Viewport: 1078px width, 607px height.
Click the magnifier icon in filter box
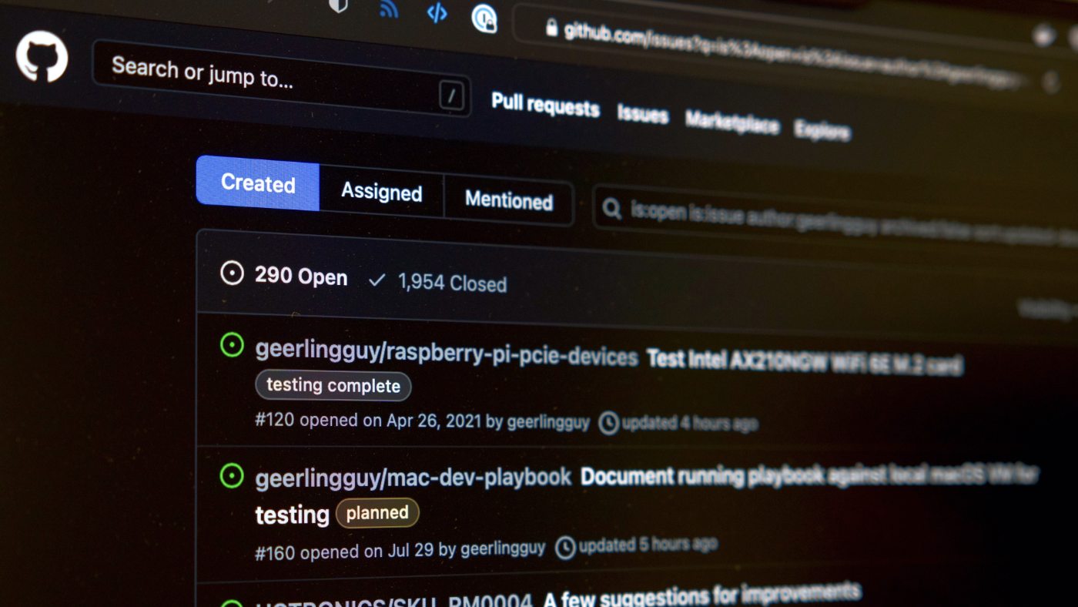[612, 208]
